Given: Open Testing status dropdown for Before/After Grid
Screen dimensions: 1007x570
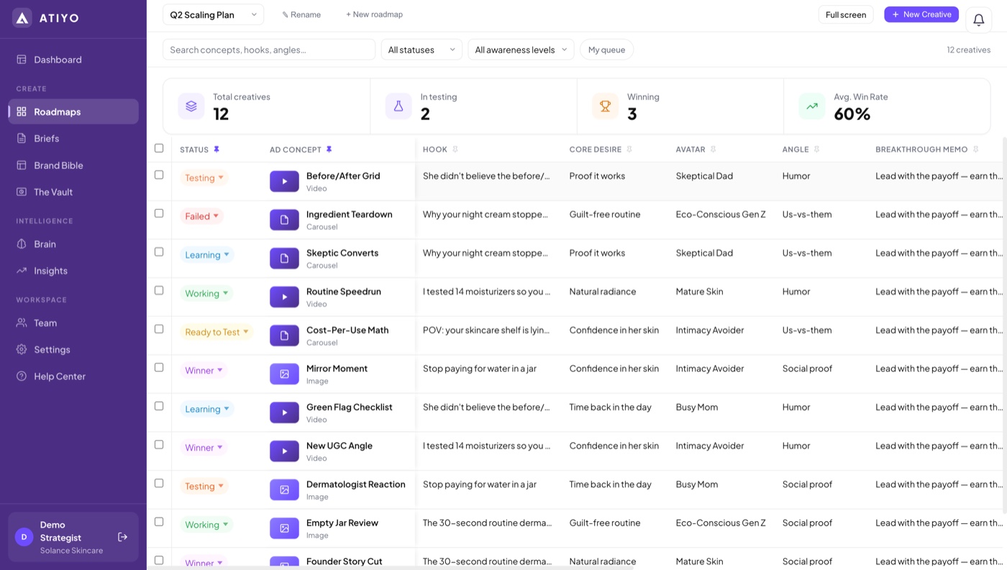Looking at the screenshot, I should click(204, 178).
